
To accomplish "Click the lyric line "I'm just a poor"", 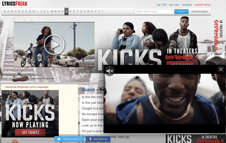I will pos(93,131).
